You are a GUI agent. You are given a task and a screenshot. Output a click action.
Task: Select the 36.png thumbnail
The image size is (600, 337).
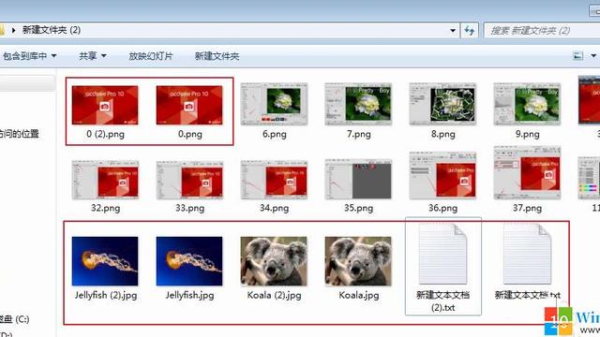point(442,176)
